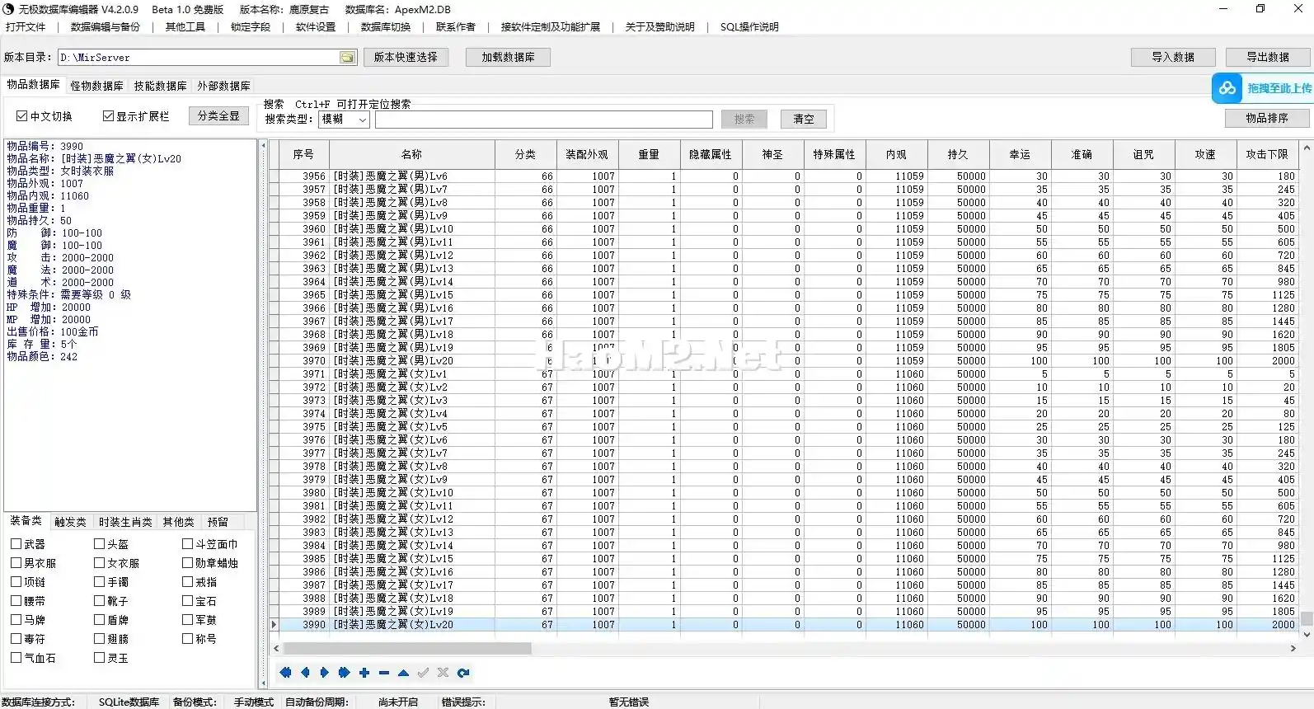This screenshot has width=1314, height=709.
Task: Open 软件设置 menu
Action: click(315, 27)
